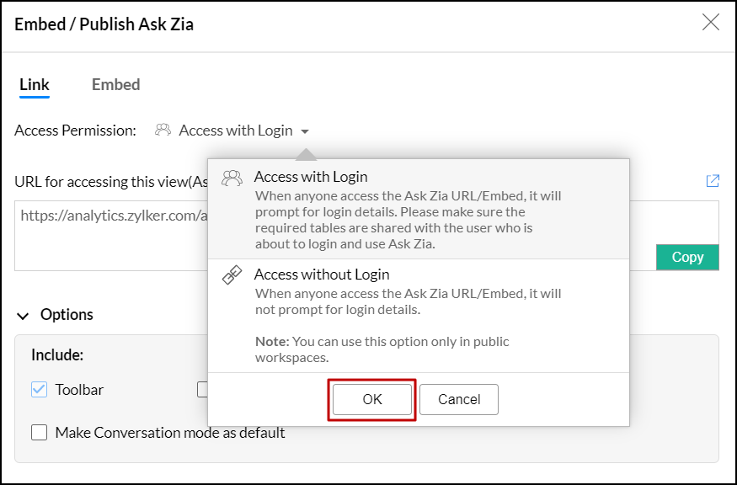Select the Link tab
The width and height of the screenshot is (737, 485).
[x=35, y=84]
